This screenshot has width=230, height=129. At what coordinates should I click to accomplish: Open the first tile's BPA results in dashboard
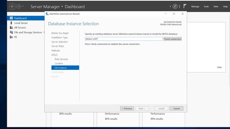coord(65,114)
